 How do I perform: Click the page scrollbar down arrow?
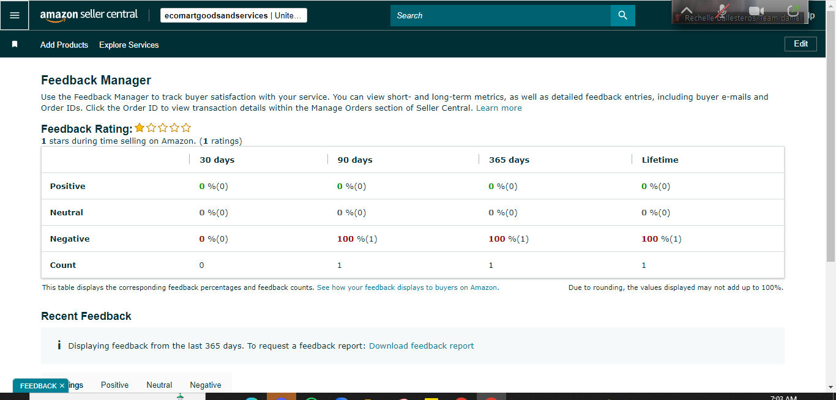point(830,387)
